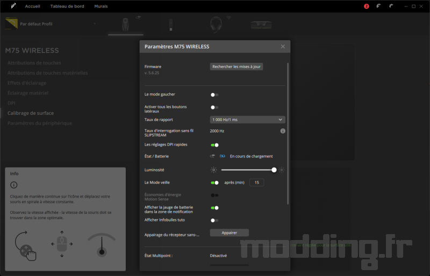Select the USB dongle device icon

click(x=170, y=25)
